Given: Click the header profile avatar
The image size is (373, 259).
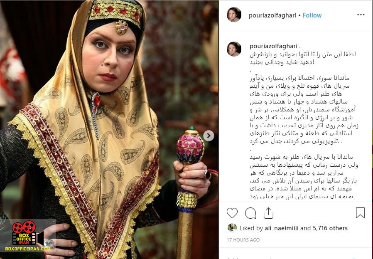Looking at the screenshot, I should [234, 15].
